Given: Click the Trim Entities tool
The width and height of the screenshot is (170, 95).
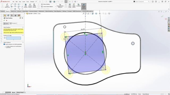Looking at the screenshot, I should tap(26, 6).
